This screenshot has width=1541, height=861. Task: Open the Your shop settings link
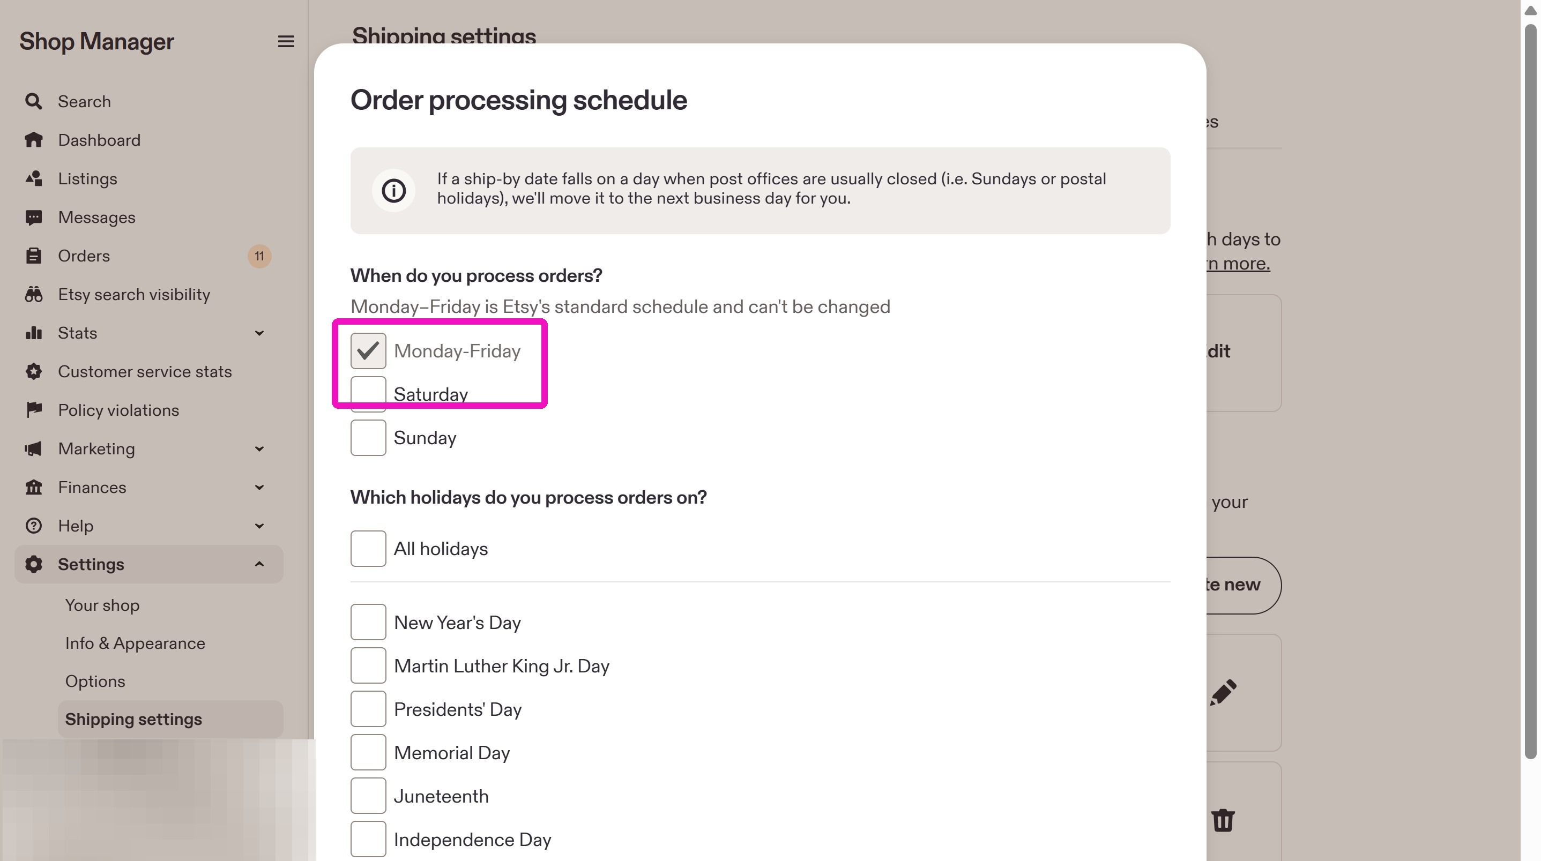coord(102,605)
